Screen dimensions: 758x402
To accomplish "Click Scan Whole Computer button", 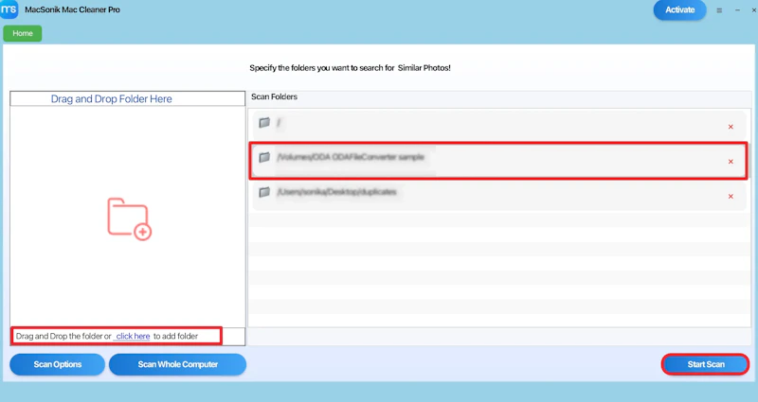I will click(177, 364).
